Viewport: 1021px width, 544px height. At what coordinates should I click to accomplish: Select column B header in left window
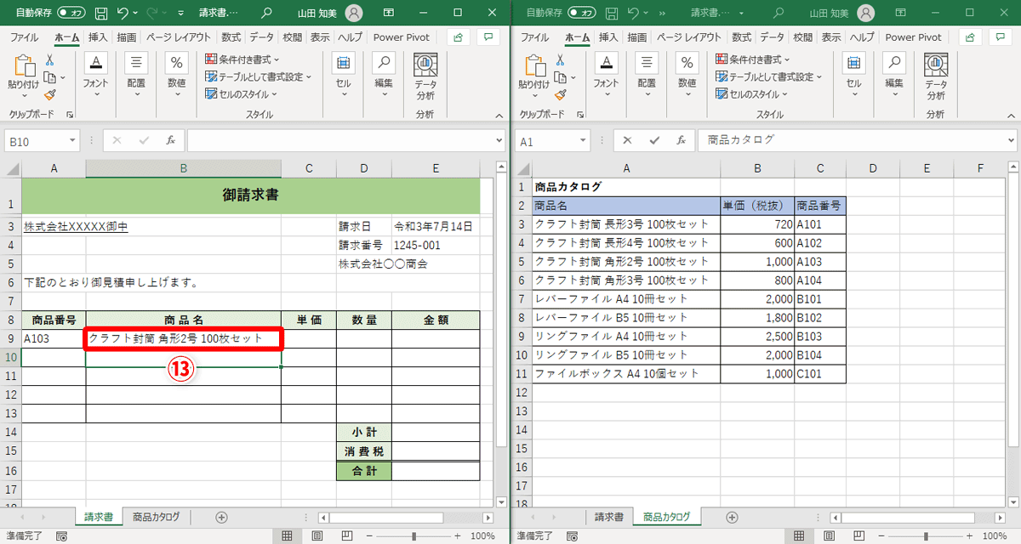tap(183, 168)
